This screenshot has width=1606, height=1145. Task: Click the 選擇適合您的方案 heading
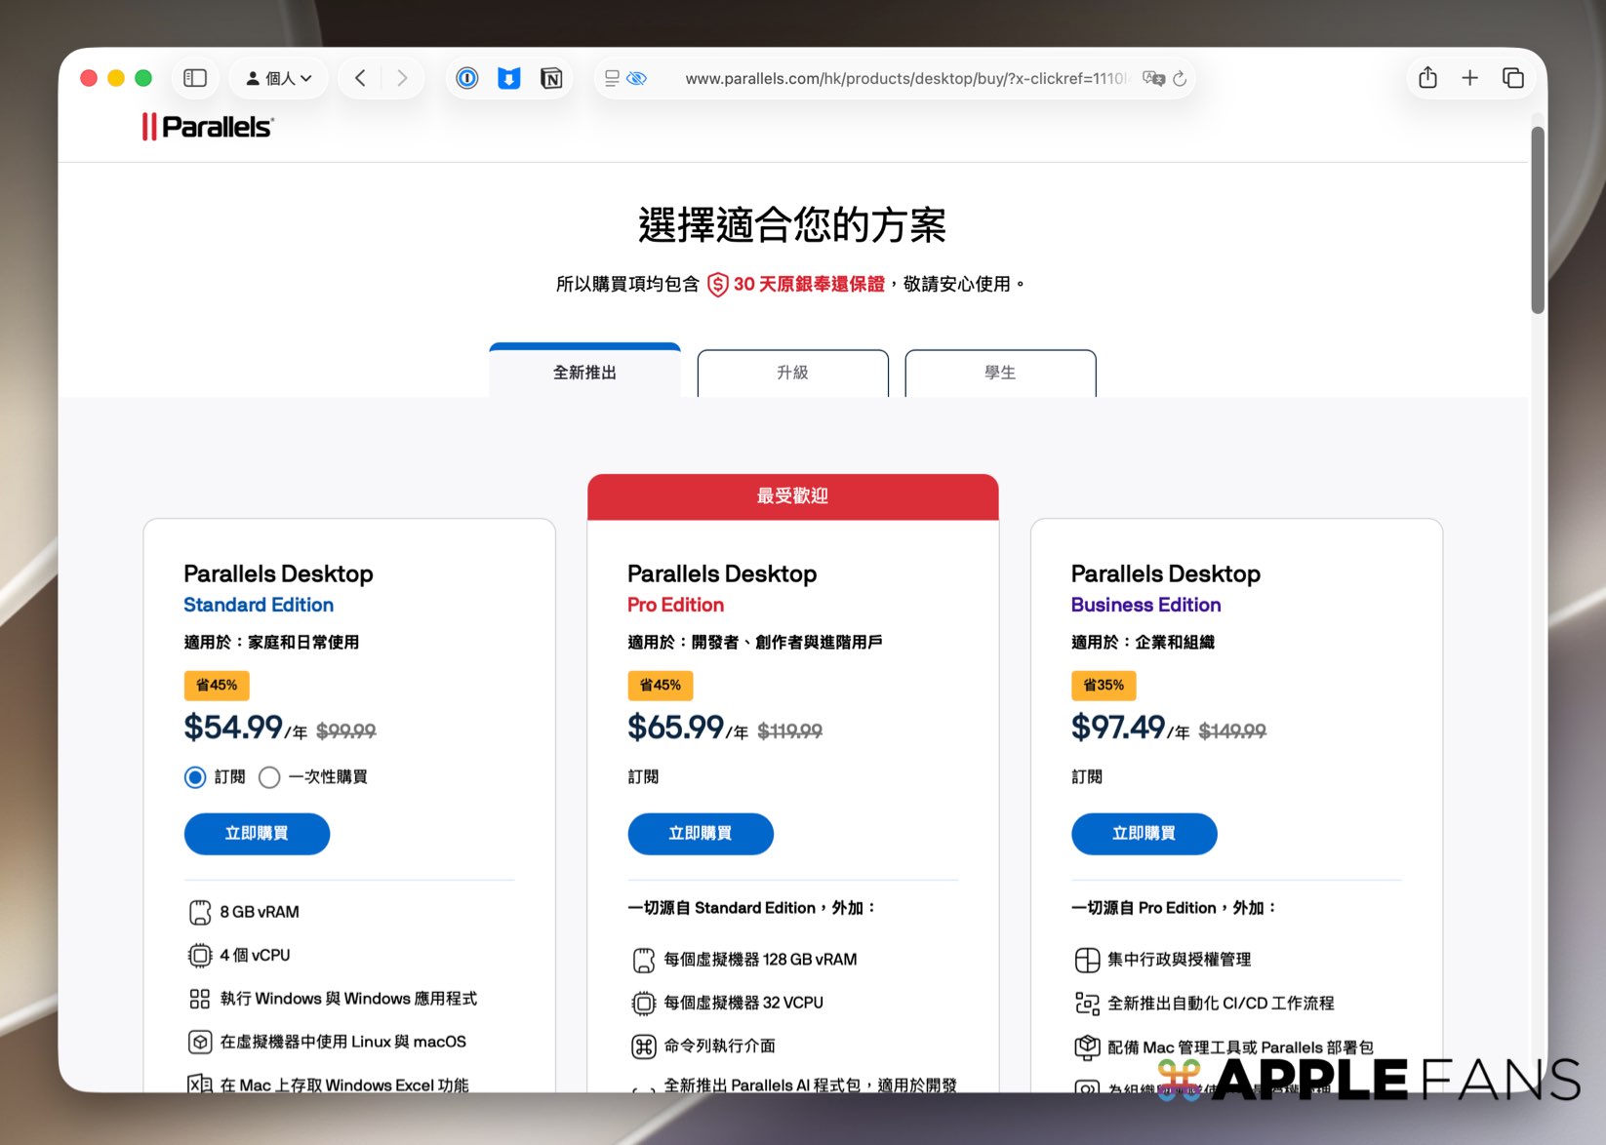(x=792, y=225)
